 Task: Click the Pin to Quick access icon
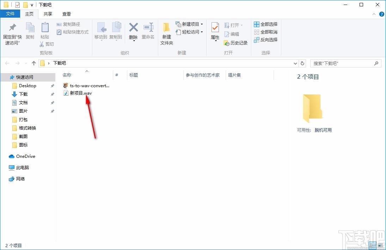coord(12,28)
